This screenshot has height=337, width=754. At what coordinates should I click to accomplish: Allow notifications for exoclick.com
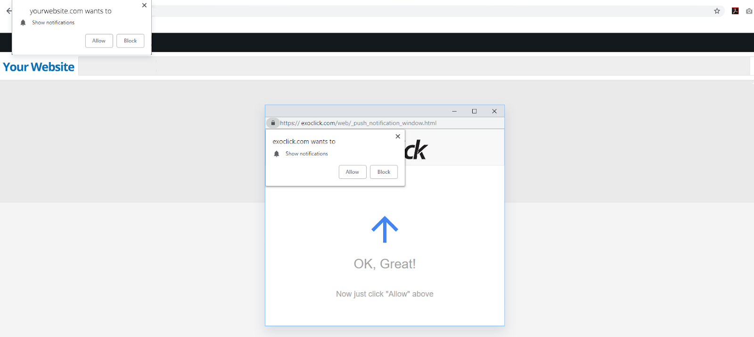pos(352,172)
